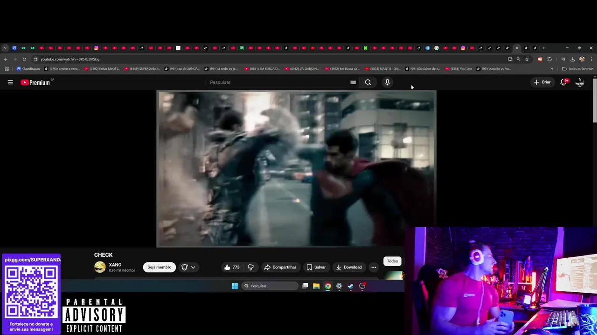This screenshot has height=335, width=597.
Task: Show hidden bookmarks with the double chevron
Action: pos(552,69)
